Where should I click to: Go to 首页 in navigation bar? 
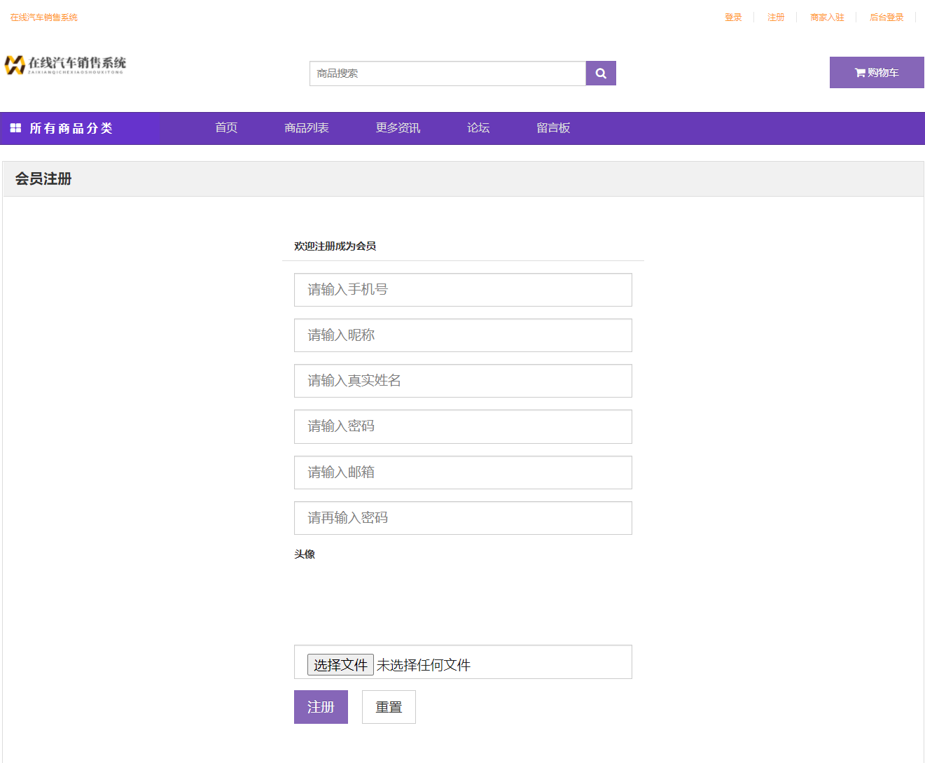(226, 128)
